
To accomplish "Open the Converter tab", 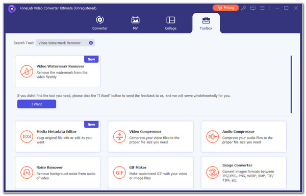I will 100,23.
